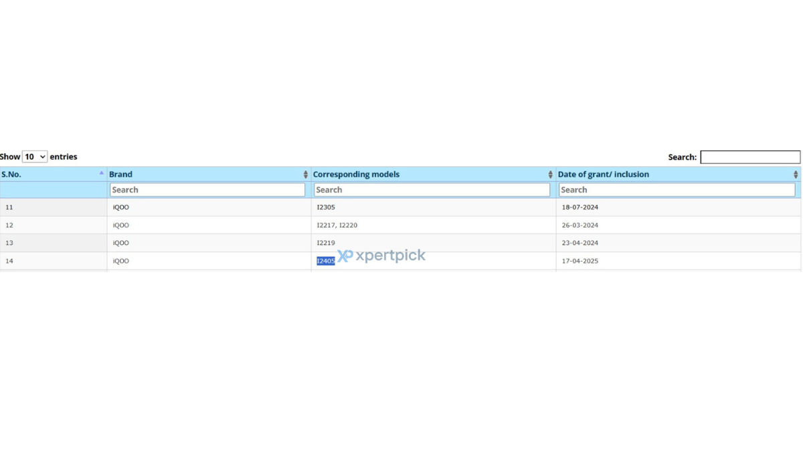
Task: Click date cell 23-04-2024
Action: pyautogui.click(x=679, y=243)
